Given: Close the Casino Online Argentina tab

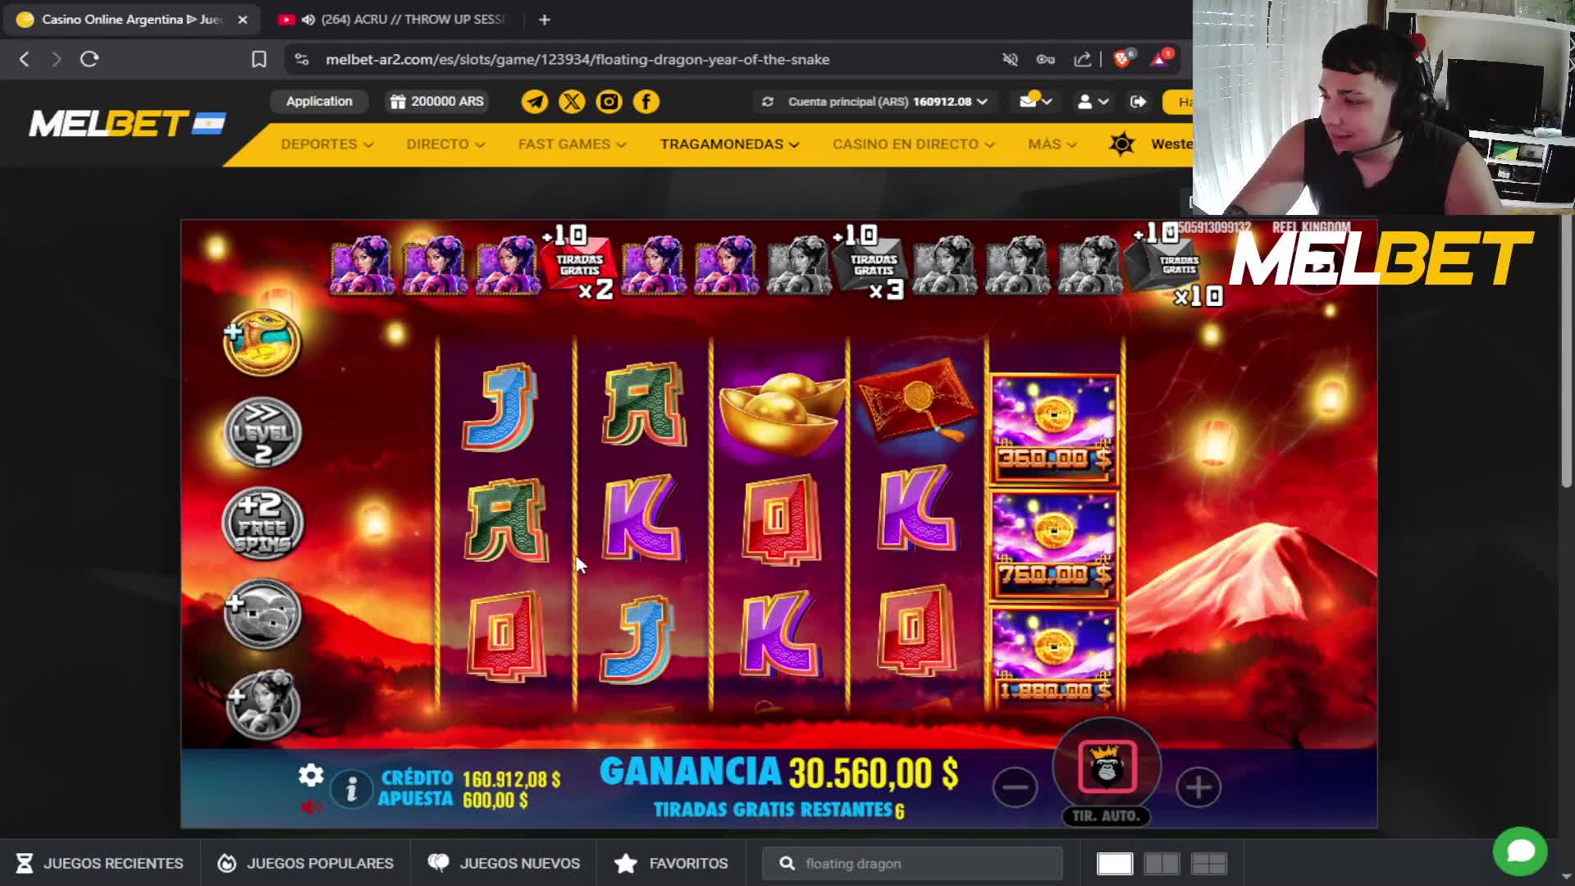Looking at the screenshot, I should tap(243, 20).
